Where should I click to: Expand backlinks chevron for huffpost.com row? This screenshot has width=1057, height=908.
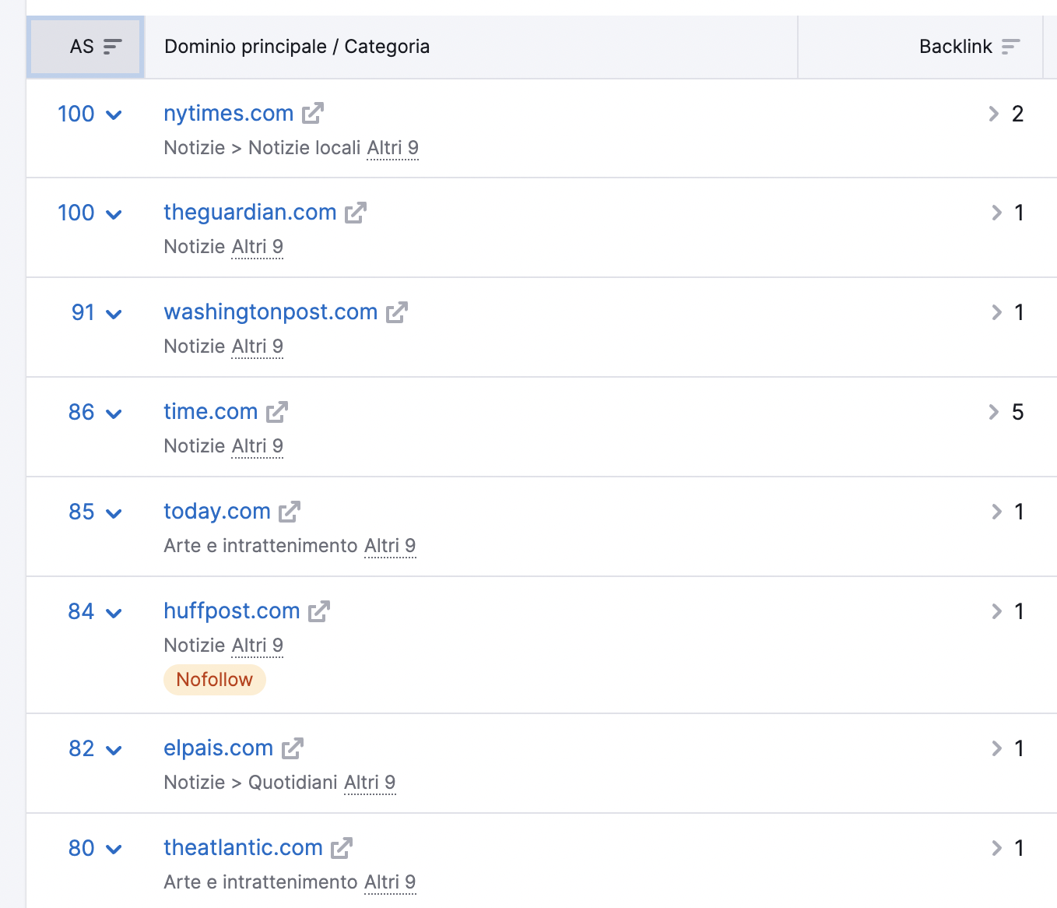point(997,611)
